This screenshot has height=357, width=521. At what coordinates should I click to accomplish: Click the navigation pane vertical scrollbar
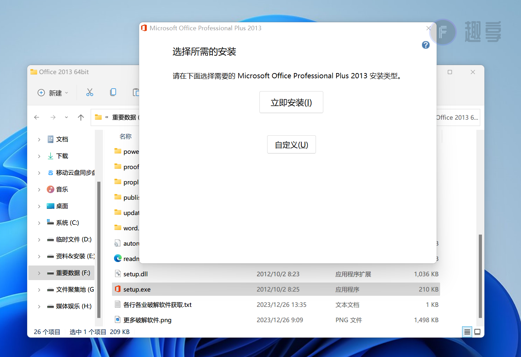[99, 249]
